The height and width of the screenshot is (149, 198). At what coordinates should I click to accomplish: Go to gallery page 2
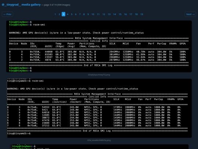coord(59,14)
